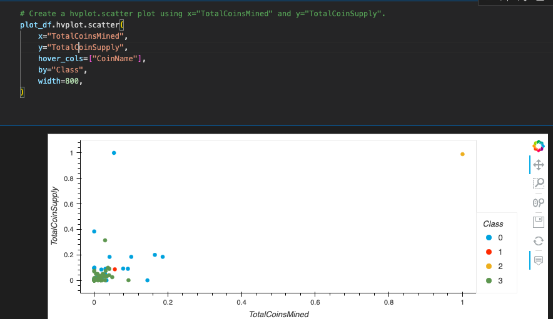Viewport: 553px width, 319px height.
Task: Toggle Class 2 orange legend entry
Action: coord(494,267)
